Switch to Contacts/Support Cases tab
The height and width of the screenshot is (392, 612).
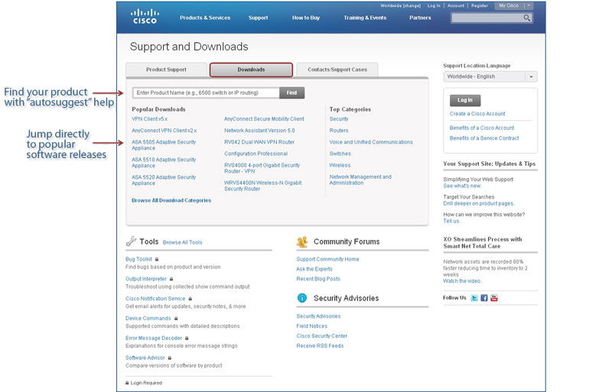pyautogui.click(x=337, y=70)
